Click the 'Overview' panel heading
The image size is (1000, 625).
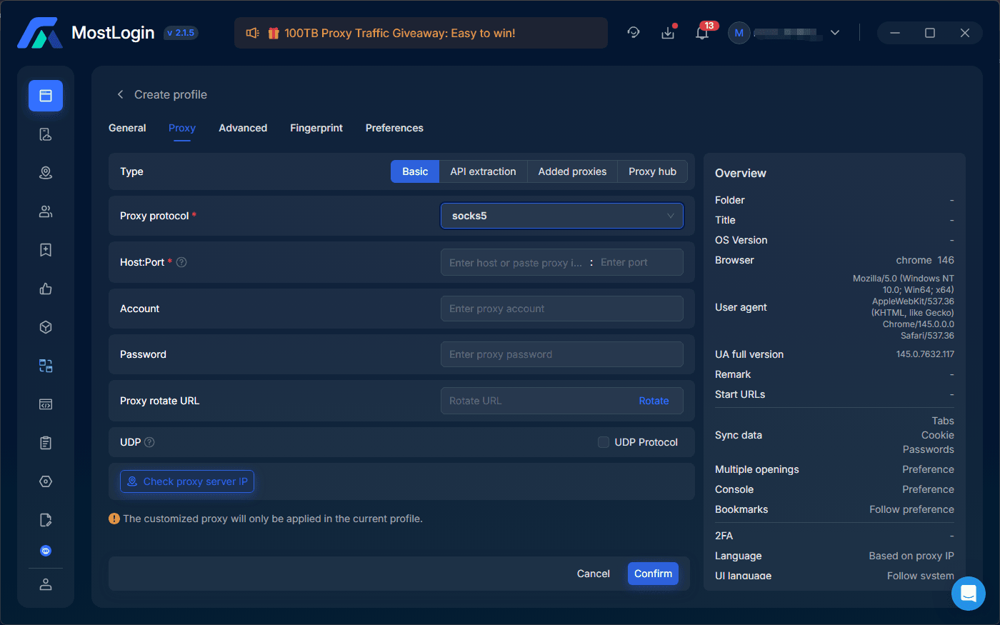tap(741, 173)
